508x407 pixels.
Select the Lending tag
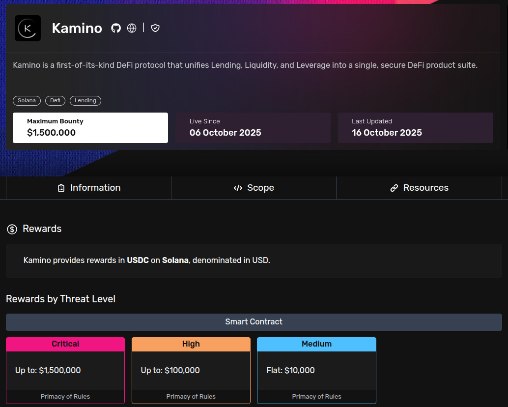click(x=85, y=100)
